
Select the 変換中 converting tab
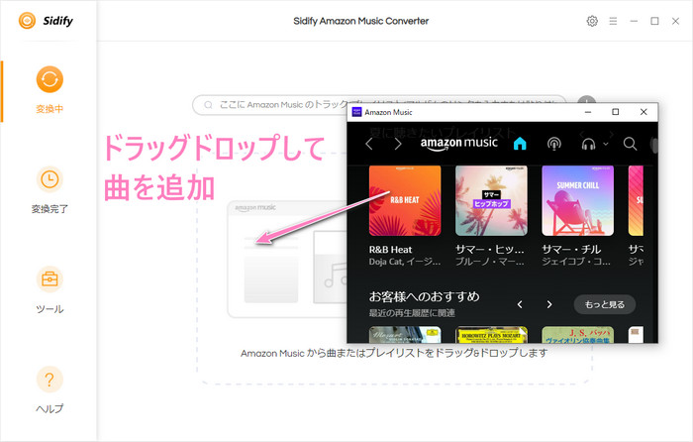click(x=49, y=90)
